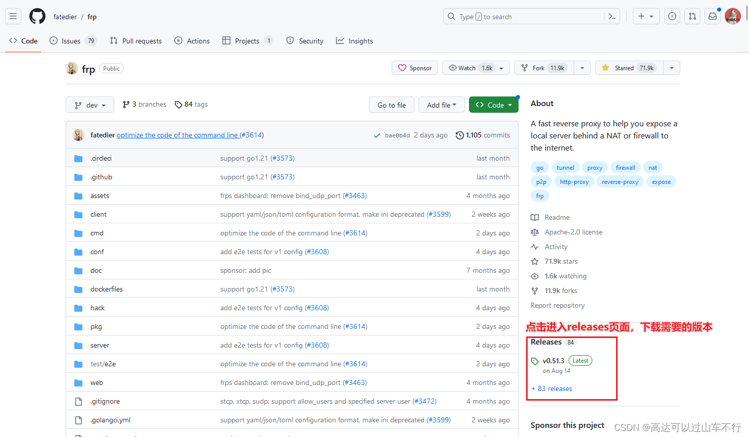Switch to the Issues tab
749x437 pixels.
tap(73, 41)
